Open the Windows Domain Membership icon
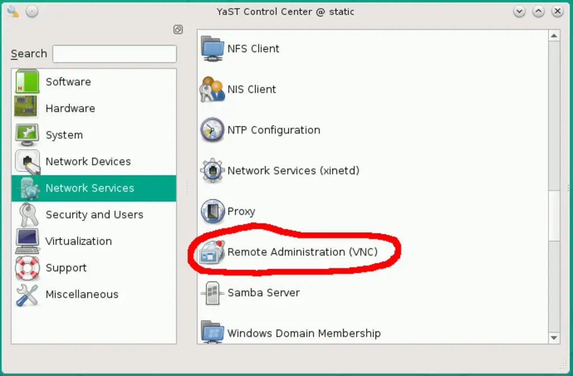This screenshot has width=573, height=376. (x=212, y=332)
